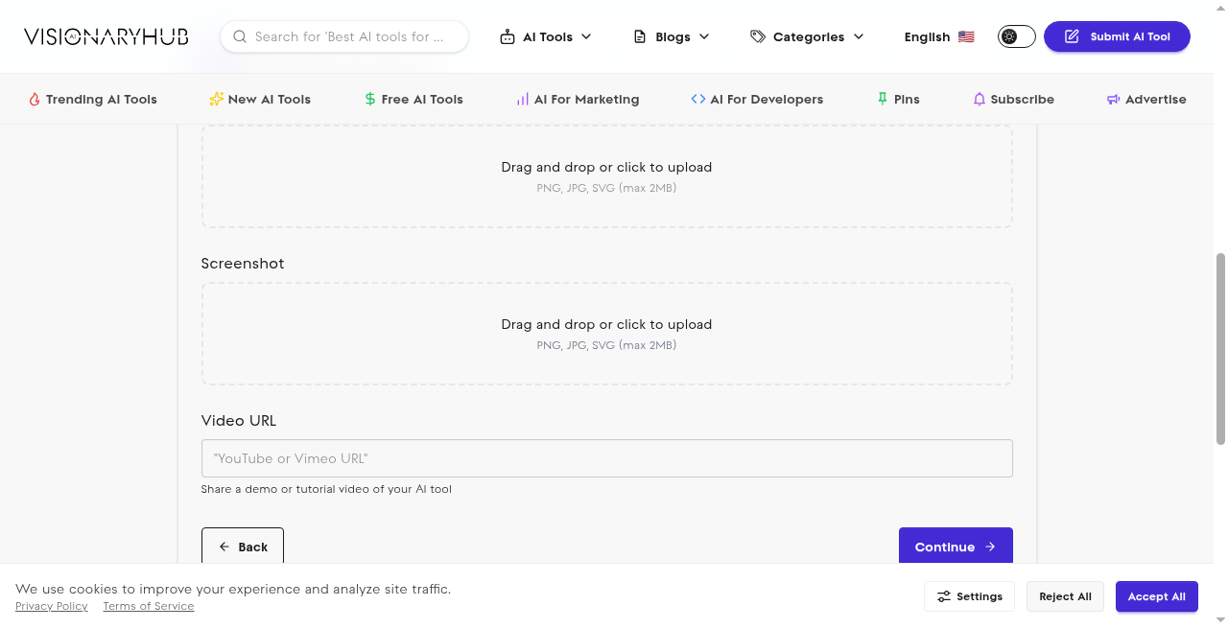Open cookie Settings
The width and height of the screenshot is (1228, 629).
970,596
